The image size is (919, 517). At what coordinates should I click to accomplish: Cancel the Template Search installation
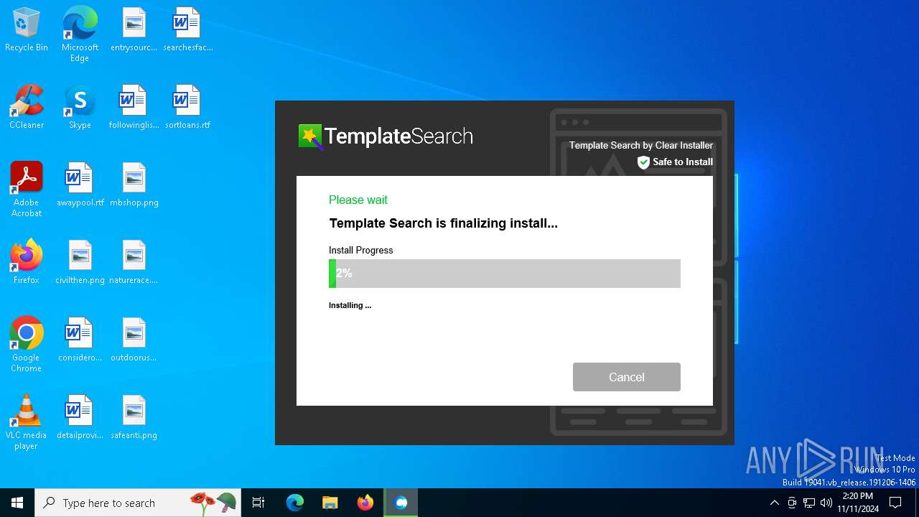tap(626, 377)
